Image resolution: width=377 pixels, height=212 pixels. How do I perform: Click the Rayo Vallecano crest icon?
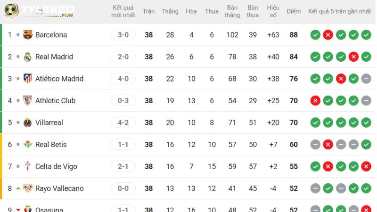[28, 188]
